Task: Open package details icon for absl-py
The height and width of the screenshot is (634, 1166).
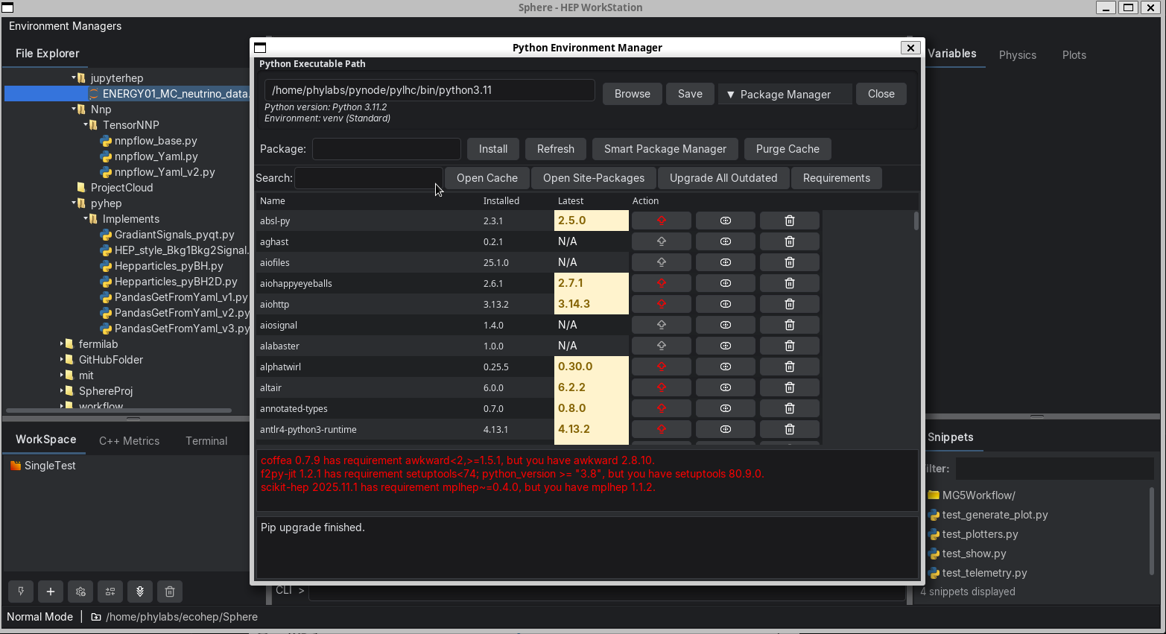Action: tap(725, 221)
